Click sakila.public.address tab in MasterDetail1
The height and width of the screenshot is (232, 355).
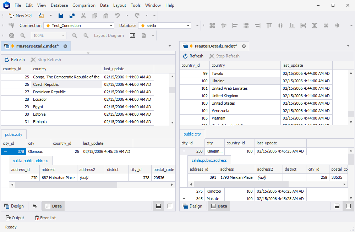click(209, 160)
